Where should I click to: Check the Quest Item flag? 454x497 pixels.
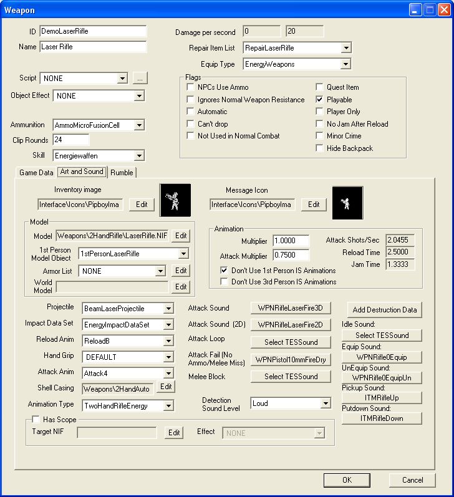(x=319, y=87)
